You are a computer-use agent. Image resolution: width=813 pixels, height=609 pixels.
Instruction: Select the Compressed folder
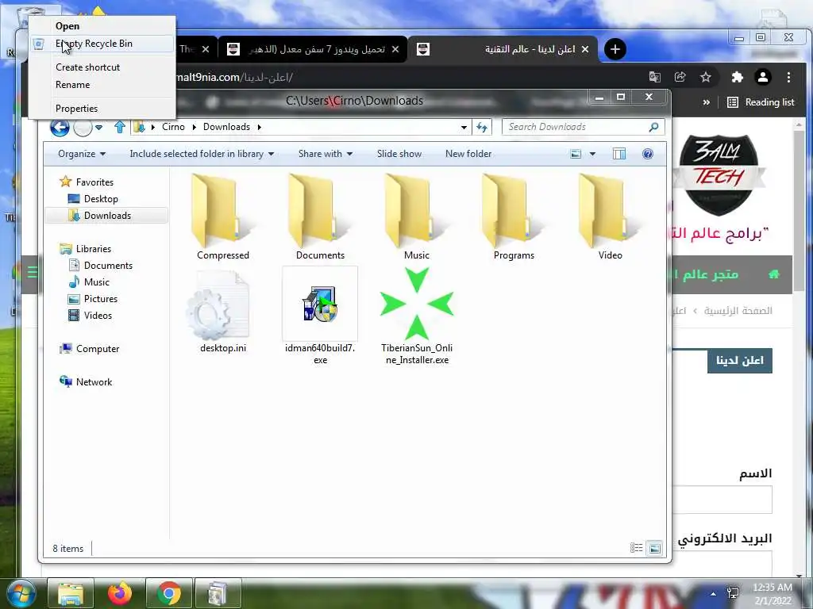(223, 217)
